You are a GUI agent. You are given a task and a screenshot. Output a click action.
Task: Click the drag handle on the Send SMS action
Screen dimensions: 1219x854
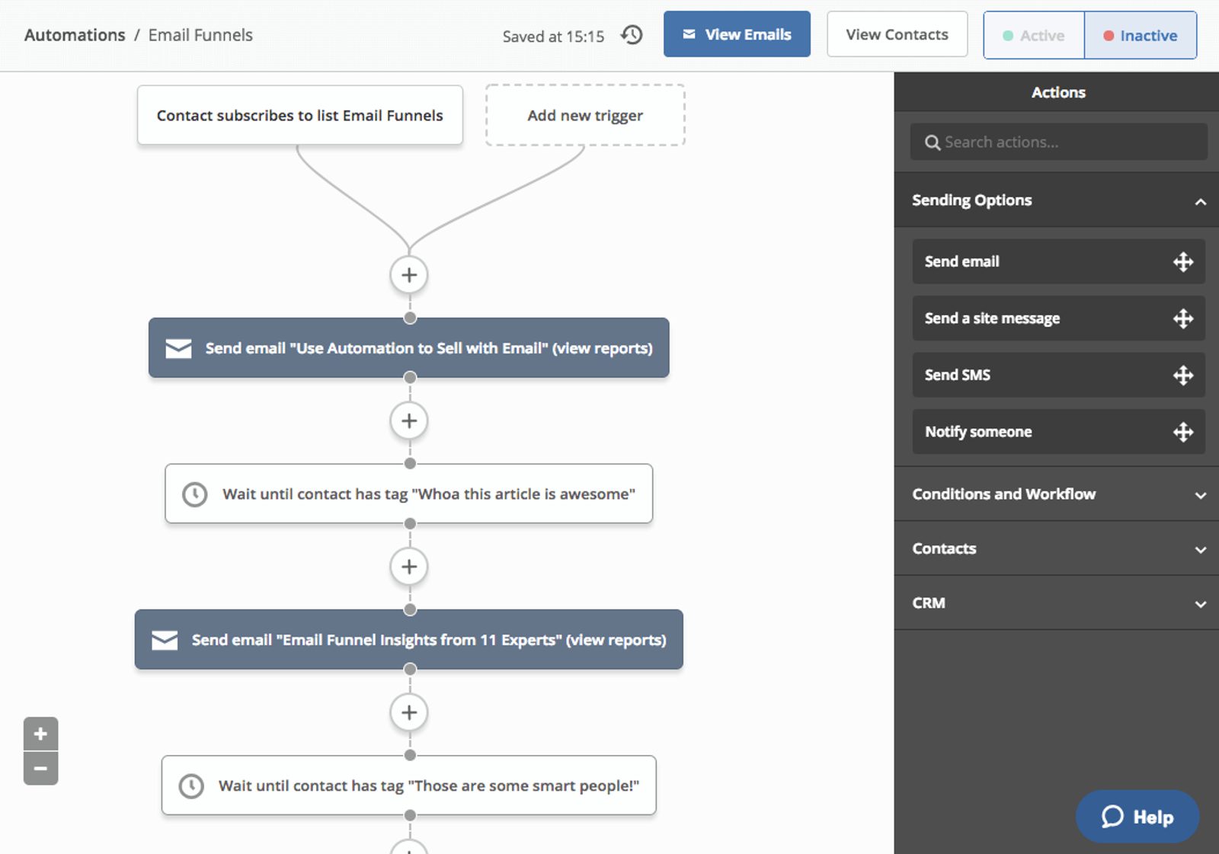[1183, 375]
